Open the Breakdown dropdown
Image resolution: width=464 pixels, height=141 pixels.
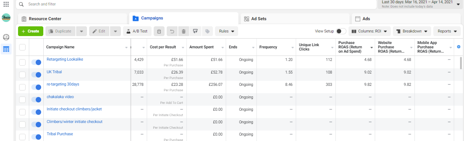coord(412,31)
